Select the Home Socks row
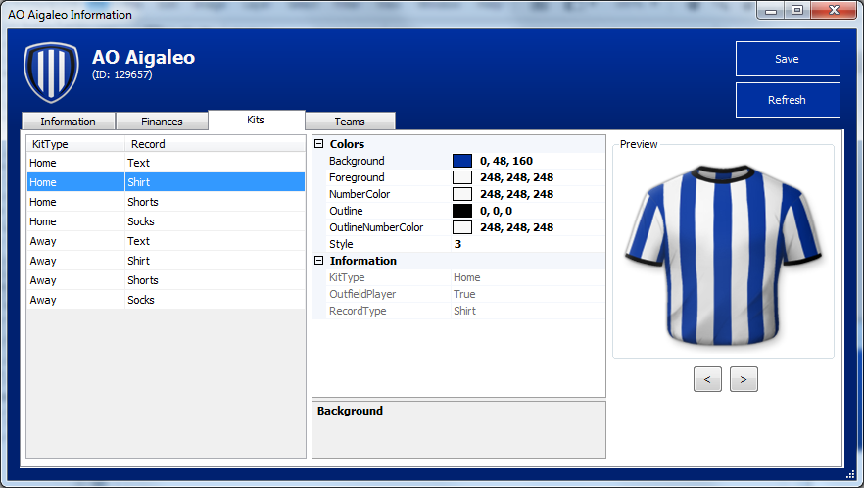The height and width of the screenshot is (488, 864). [x=166, y=221]
